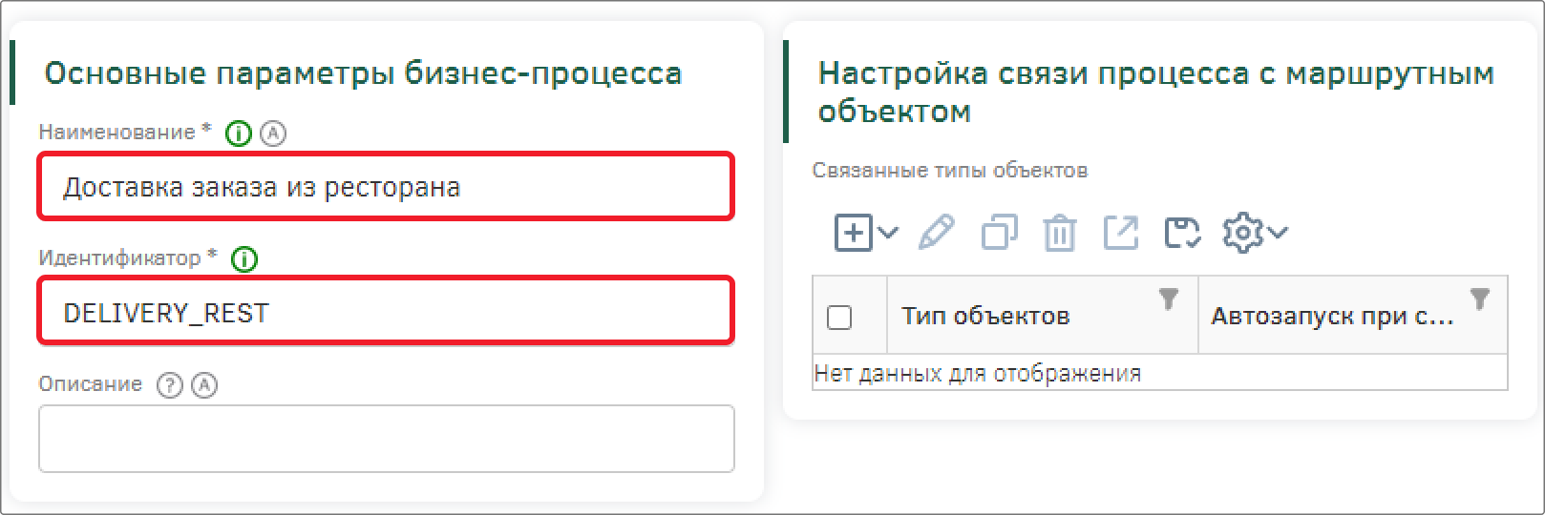Image resolution: width=1545 pixels, height=515 pixels.
Task: Tick the select-all checkbox in table header
Action: [839, 317]
